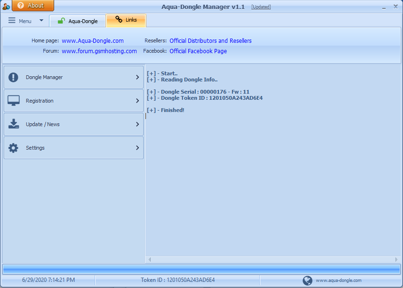This screenshot has height=288, width=403.
Task: Expand the Menu dropdown arrow
Action: pos(41,20)
